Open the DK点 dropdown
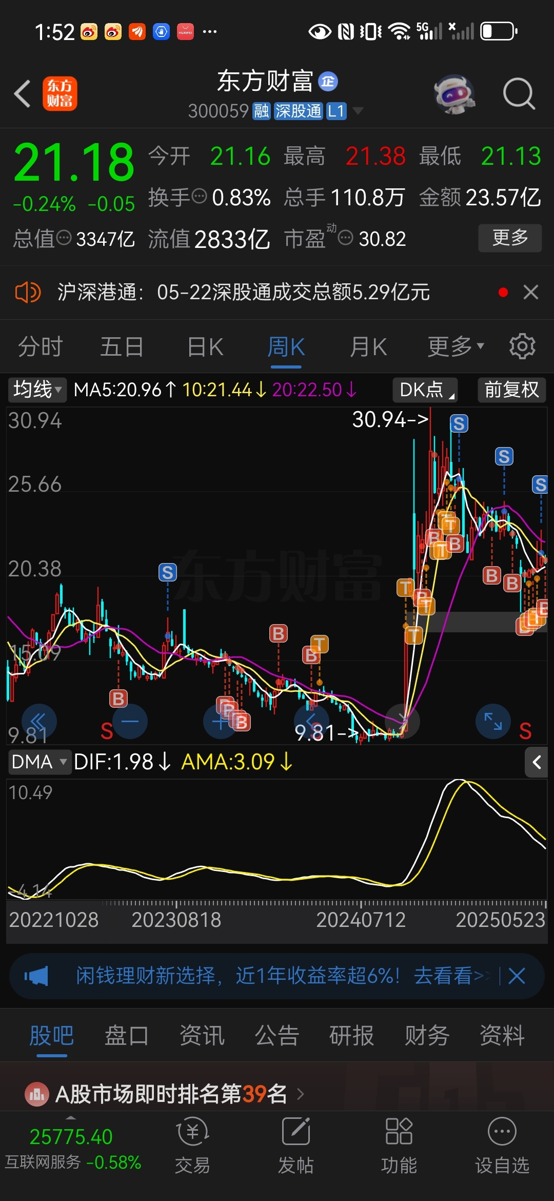Screen dimensions: 554x1201 (x=425, y=390)
